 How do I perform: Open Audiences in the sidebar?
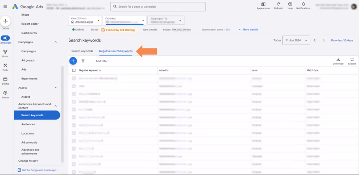28,124
